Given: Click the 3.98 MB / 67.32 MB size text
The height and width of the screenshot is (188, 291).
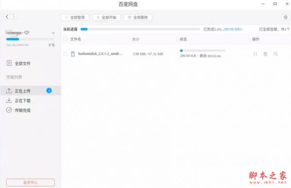Looking at the screenshot, I should tap(148, 54).
